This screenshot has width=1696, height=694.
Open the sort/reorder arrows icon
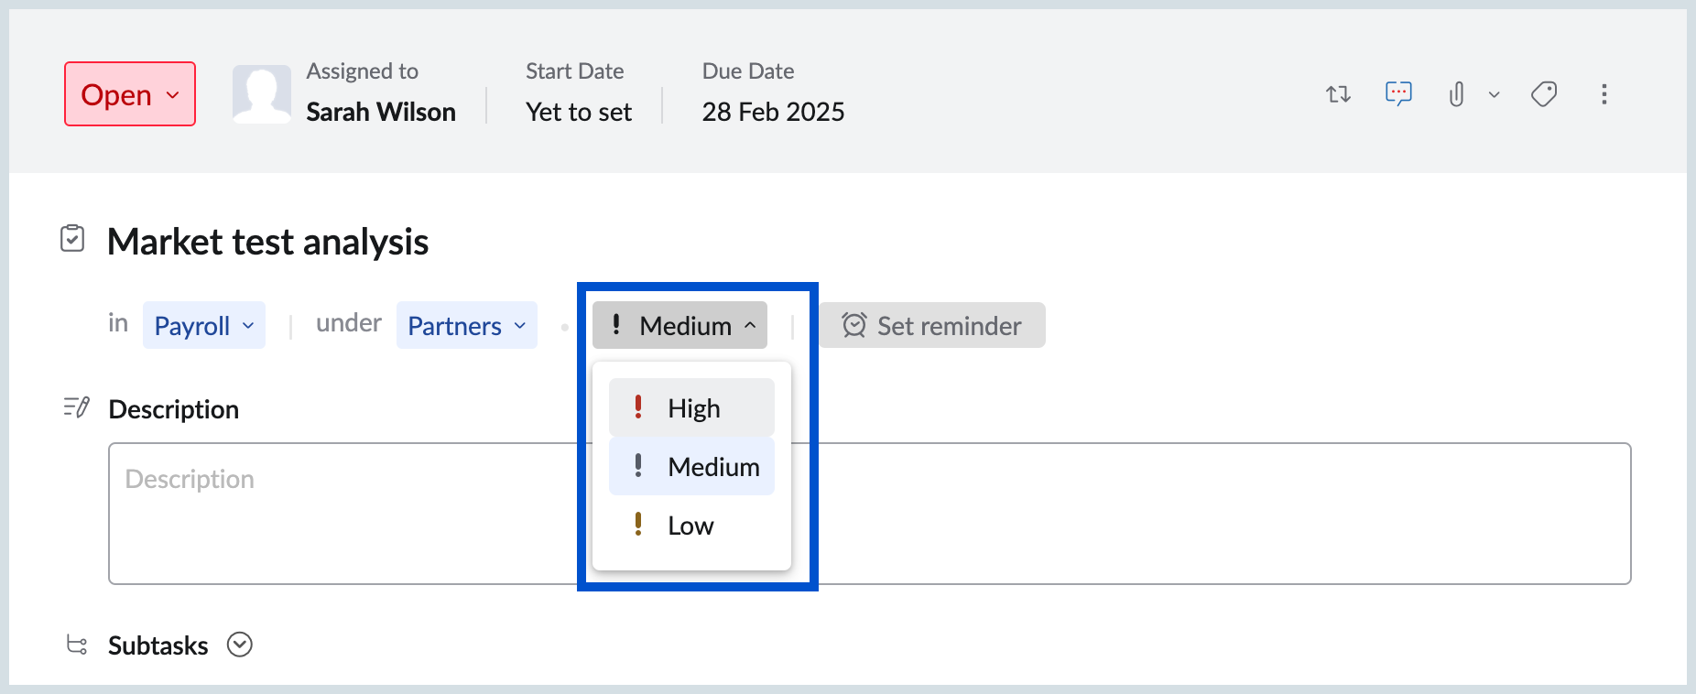pyautogui.click(x=1338, y=93)
